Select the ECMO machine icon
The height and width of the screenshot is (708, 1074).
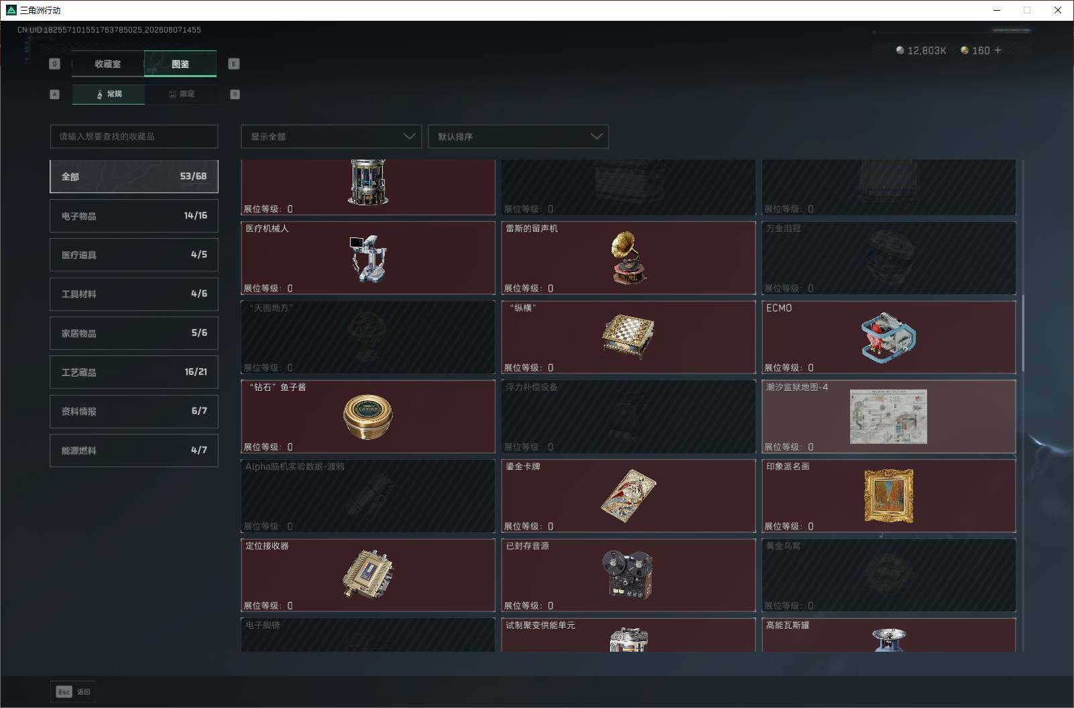pos(888,337)
